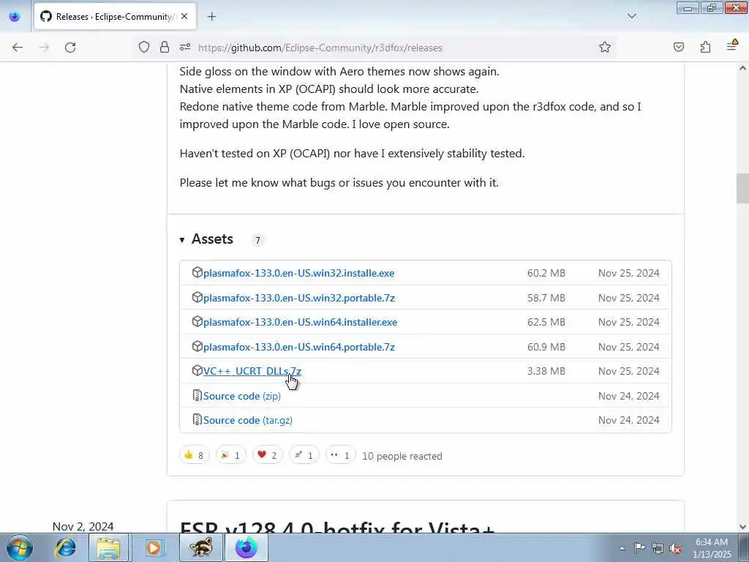Viewport: 749px width, 562px height.
Task: Open the Windows Start menu
Action: pos(20,547)
